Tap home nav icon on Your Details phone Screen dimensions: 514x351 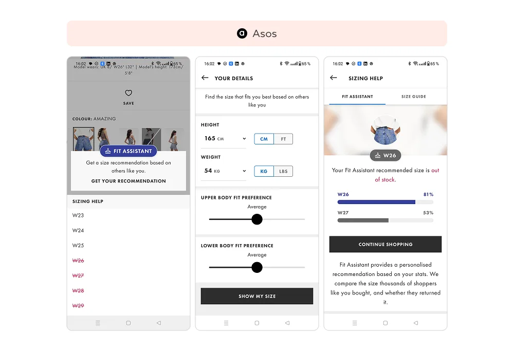(257, 323)
